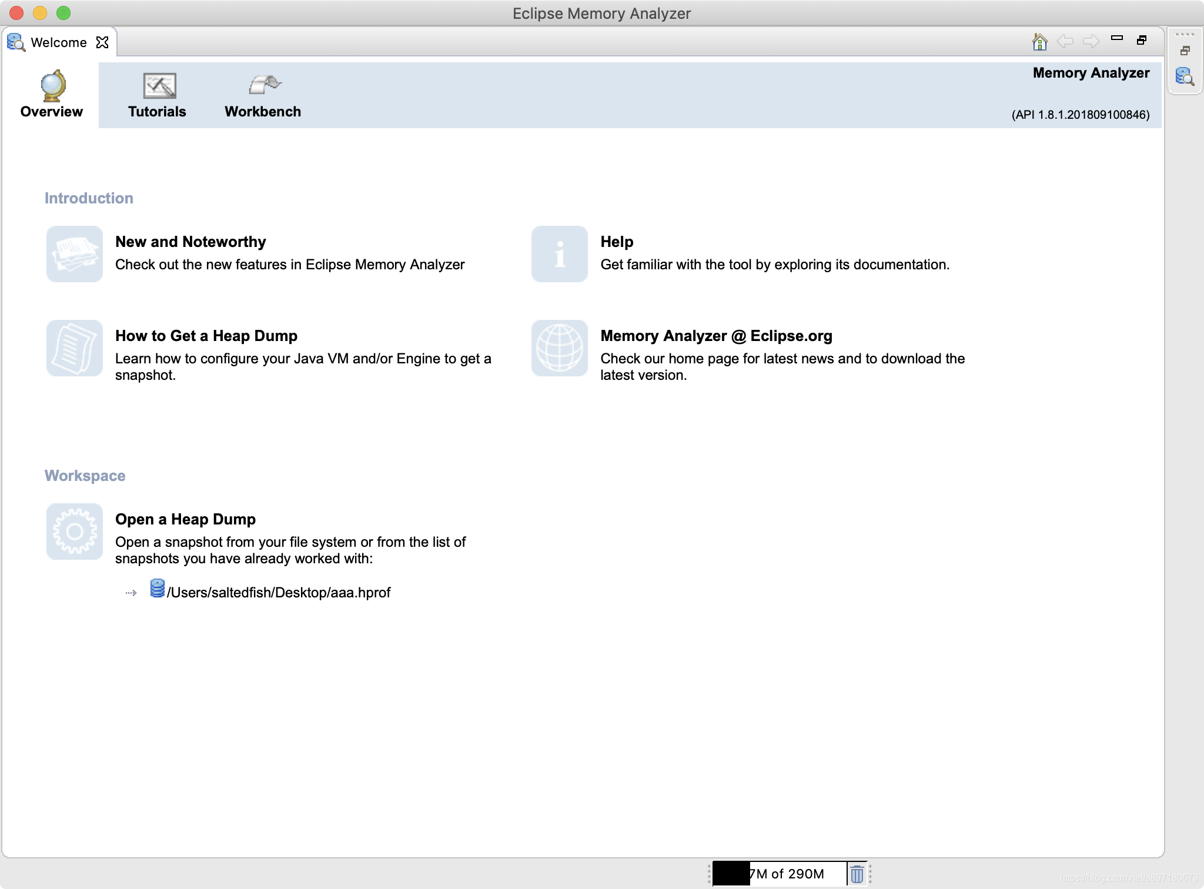1204x889 pixels.
Task: Open the Workbench label link
Action: click(x=263, y=112)
